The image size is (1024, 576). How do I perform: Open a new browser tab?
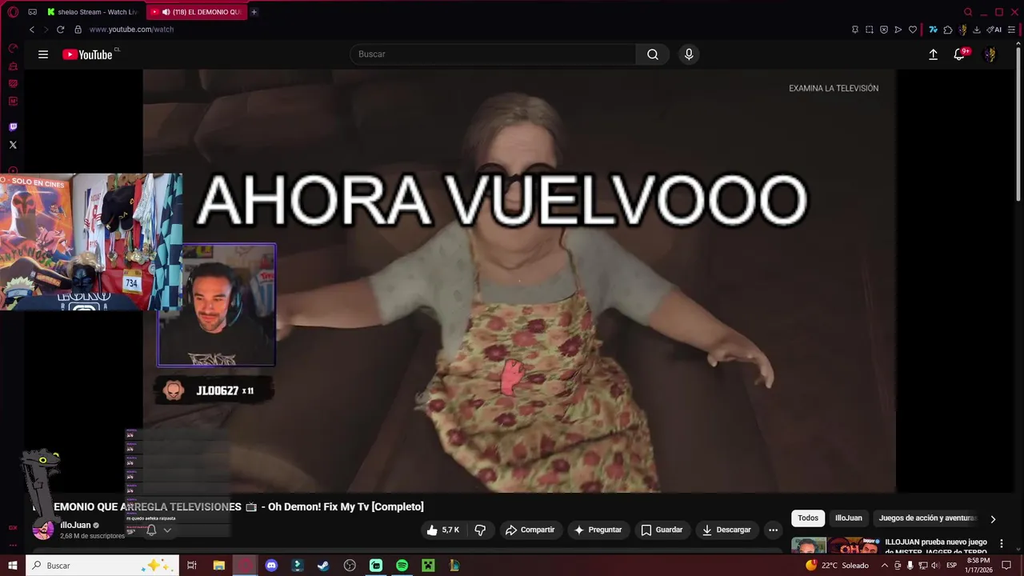[254, 12]
